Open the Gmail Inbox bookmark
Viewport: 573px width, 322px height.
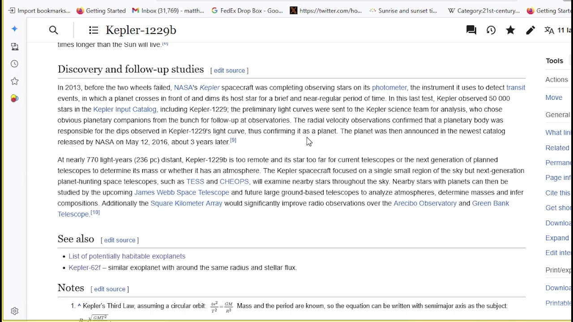(x=168, y=10)
